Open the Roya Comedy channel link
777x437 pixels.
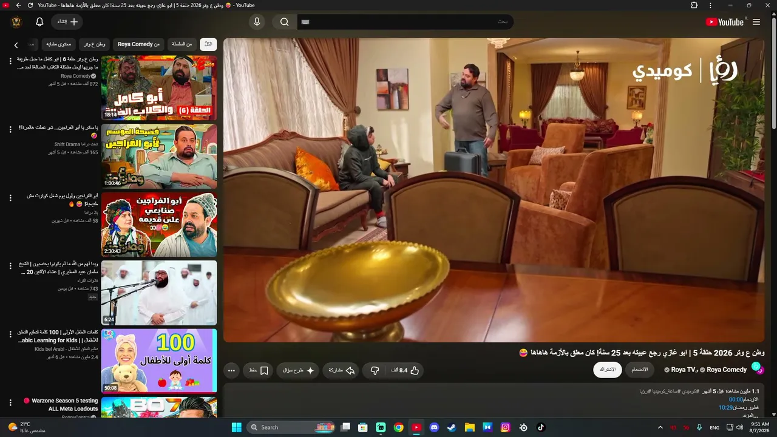coord(727,370)
